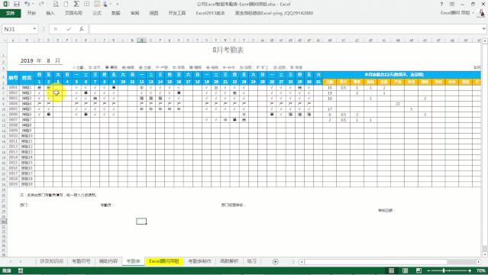Click the vertical scrollbar up arrow
488x275 pixels.
pos(485,40)
